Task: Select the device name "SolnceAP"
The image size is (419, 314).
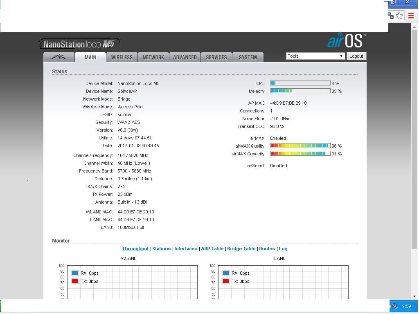Action: coord(127,91)
